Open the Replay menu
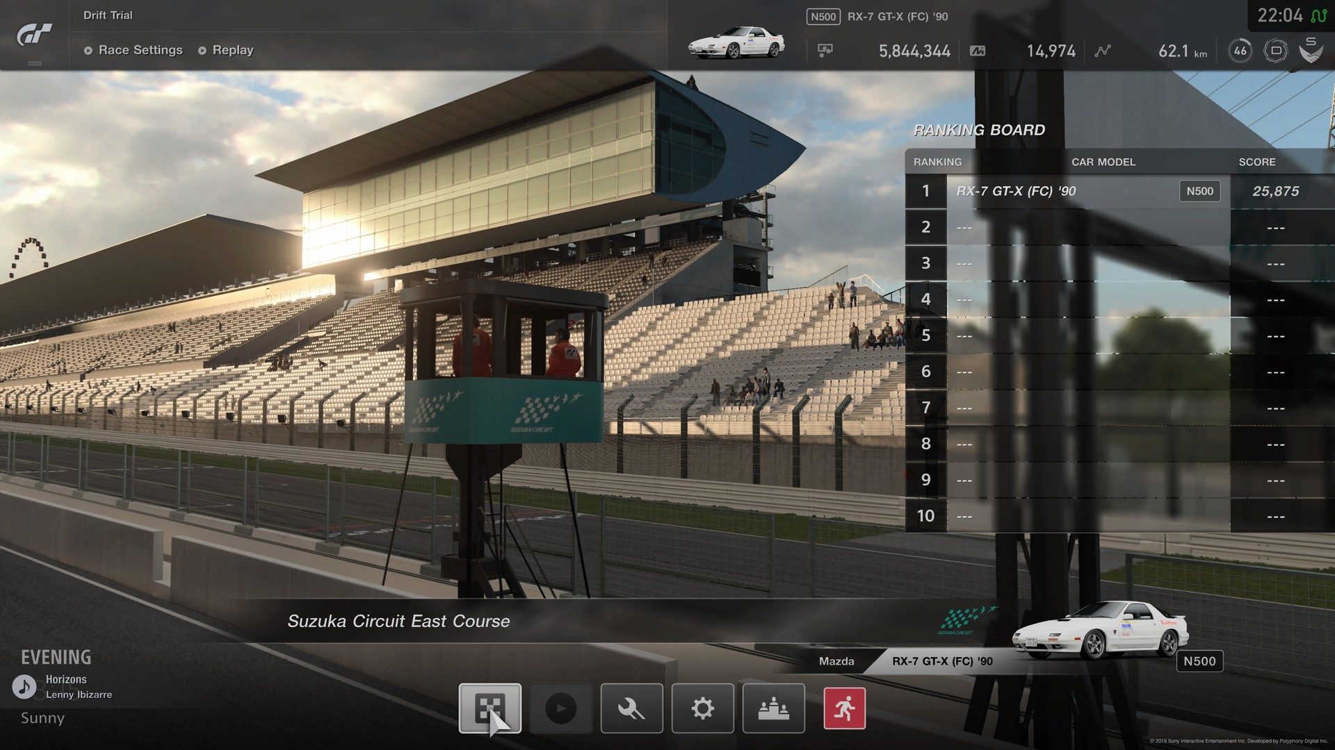The height and width of the screenshot is (750, 1335). tap(226, 50)
